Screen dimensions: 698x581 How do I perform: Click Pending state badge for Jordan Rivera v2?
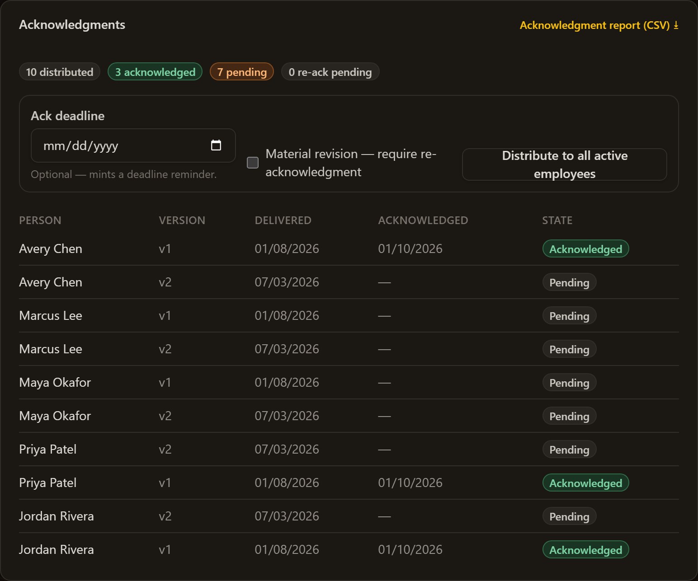pos(569,516)
